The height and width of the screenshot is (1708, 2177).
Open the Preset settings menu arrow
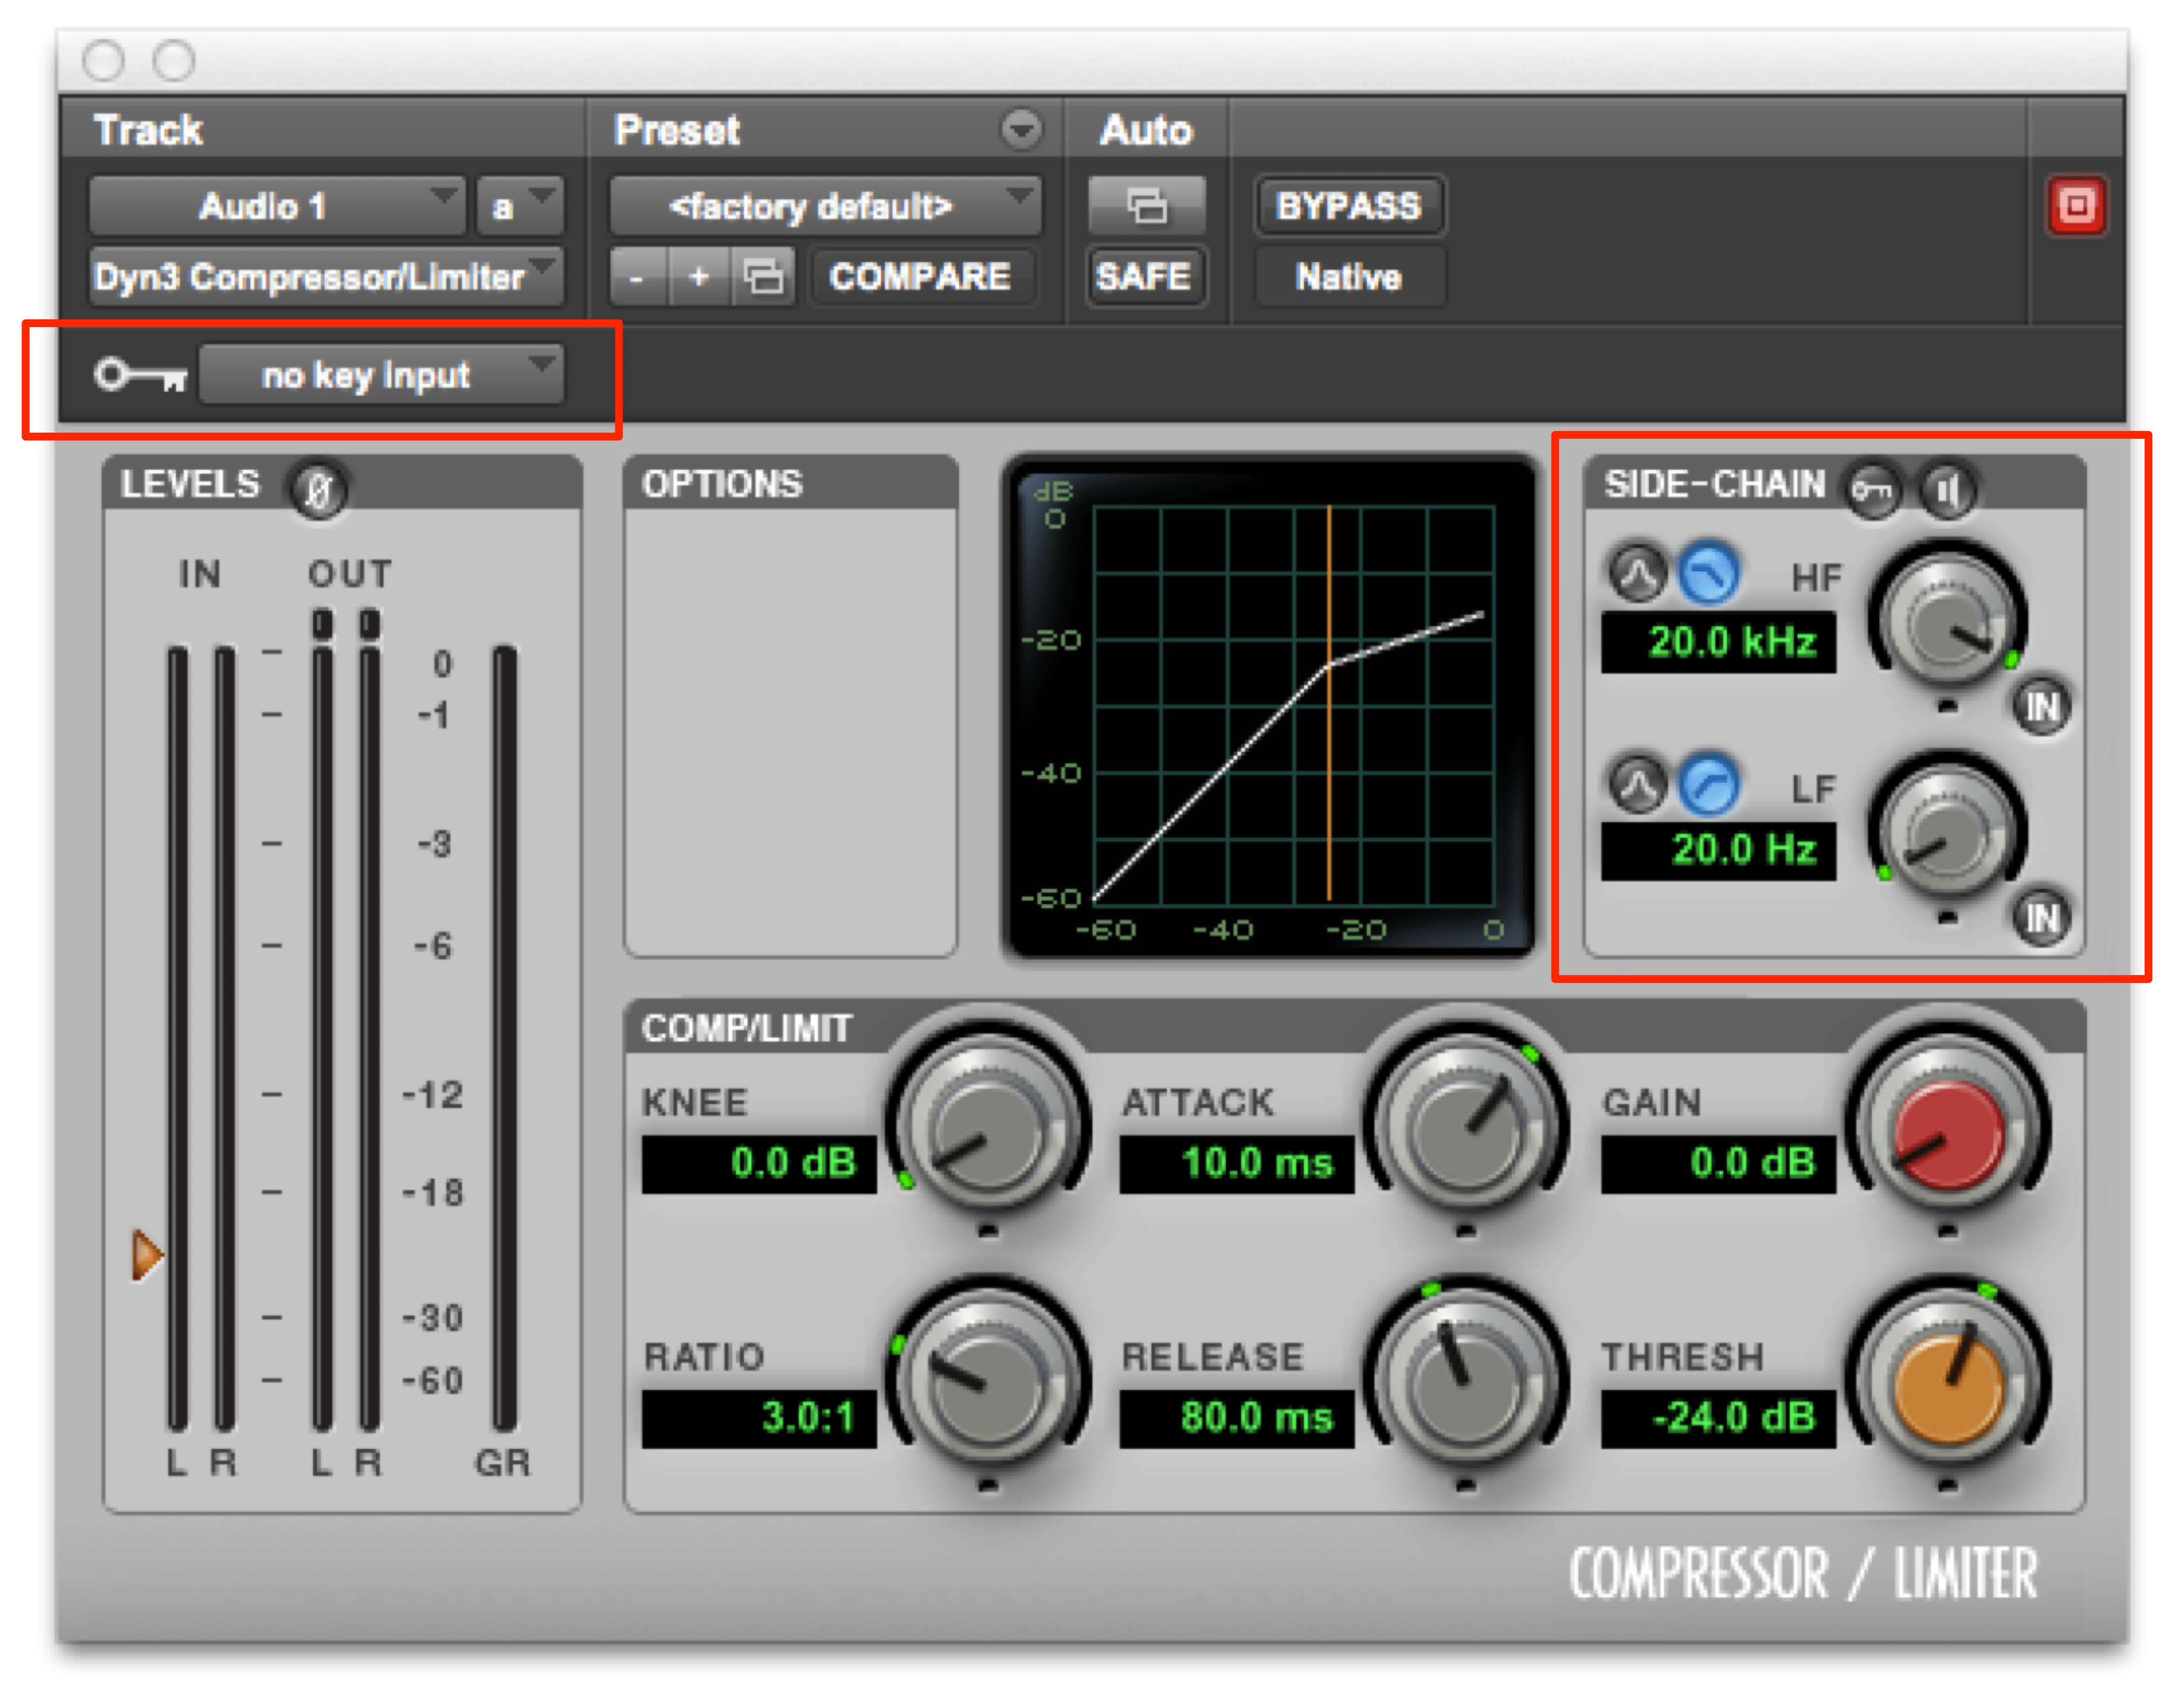(1021, 130)
